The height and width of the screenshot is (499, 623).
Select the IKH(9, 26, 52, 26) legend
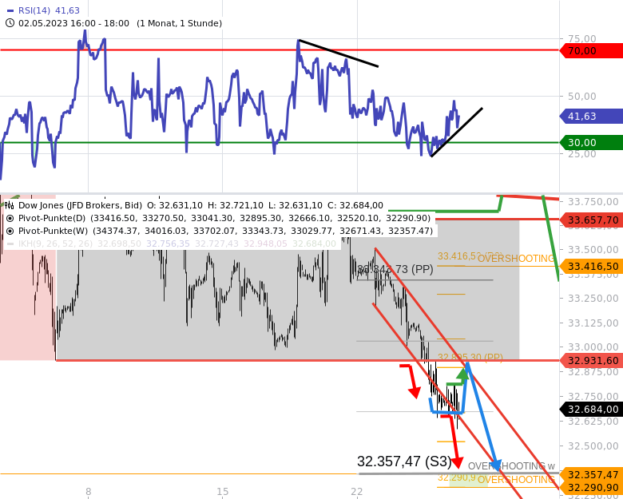(x=55, y=244)
